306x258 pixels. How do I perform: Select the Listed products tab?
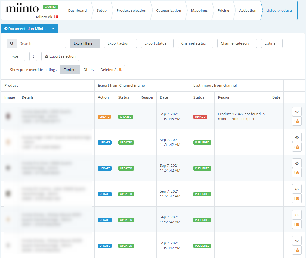point(279,11)
